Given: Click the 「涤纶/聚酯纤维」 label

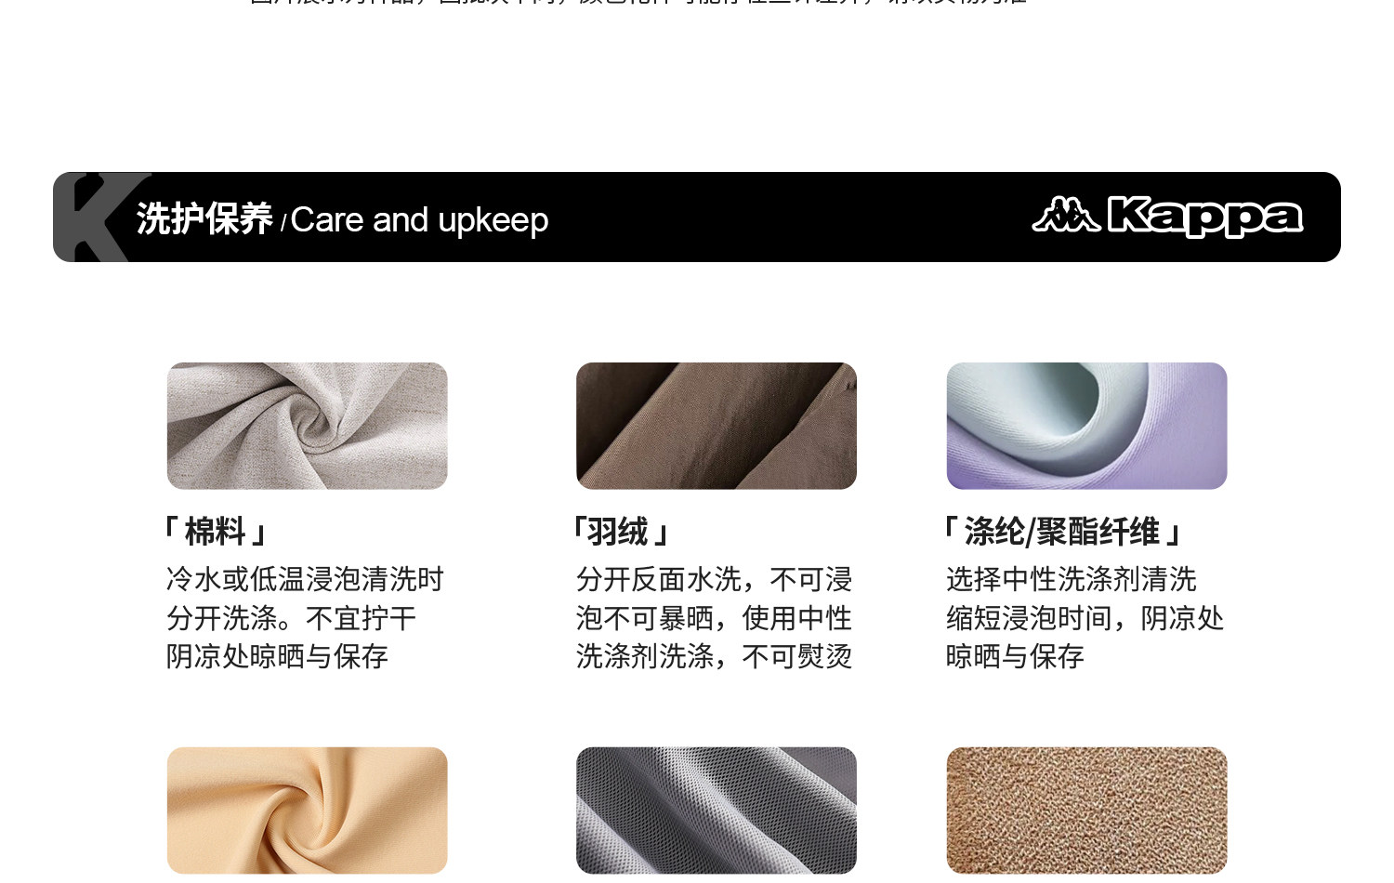Looking at the screenshot, I should coord(1062,532).
